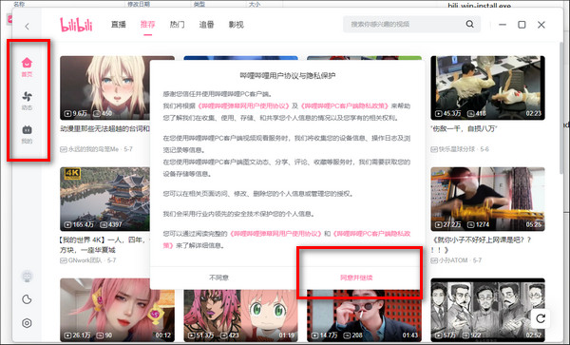Screen dimensions: 570x345
Task: Open the office scene thumbnail with 45.3万 views
Action: click(x=488, y=87)
